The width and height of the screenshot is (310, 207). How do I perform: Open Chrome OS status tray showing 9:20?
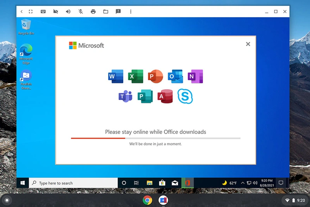(x=295, y=200)
